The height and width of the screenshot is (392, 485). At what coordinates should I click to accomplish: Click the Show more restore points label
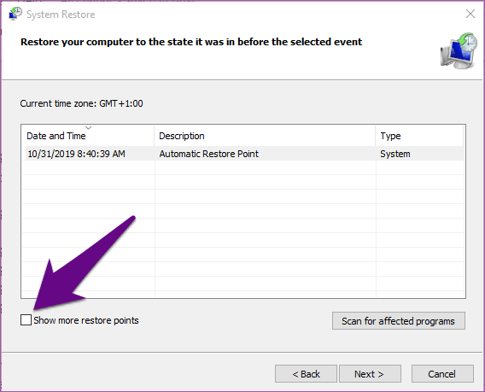(x=86, y=320)
